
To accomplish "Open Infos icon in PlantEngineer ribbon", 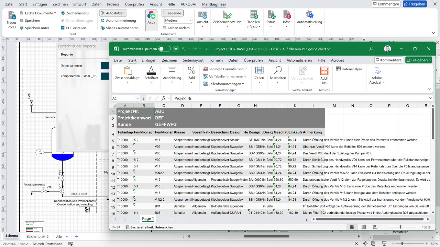I will [x=287, y=15].
